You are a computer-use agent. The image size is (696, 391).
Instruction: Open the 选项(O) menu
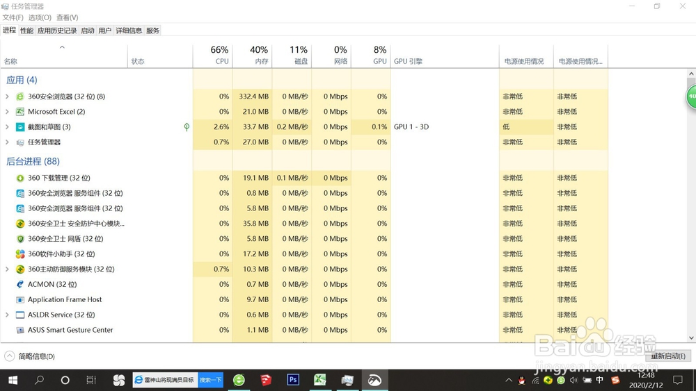click(40, 17)
